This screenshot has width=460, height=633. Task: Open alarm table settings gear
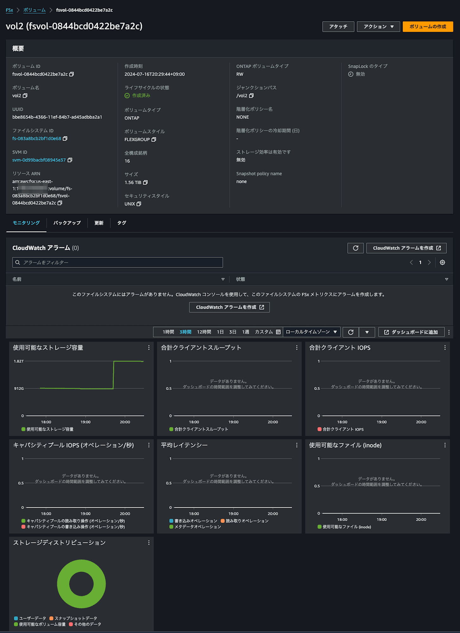click(442, 262)
